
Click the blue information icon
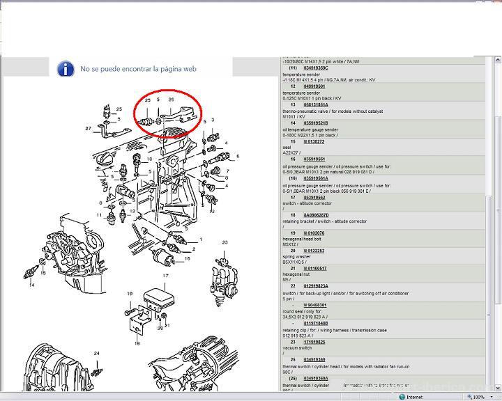point(66,68)
